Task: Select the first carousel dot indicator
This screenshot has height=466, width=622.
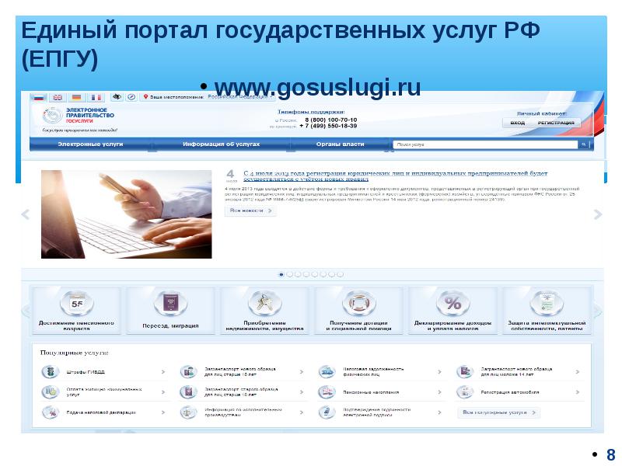Action: [x=281, y=274]
